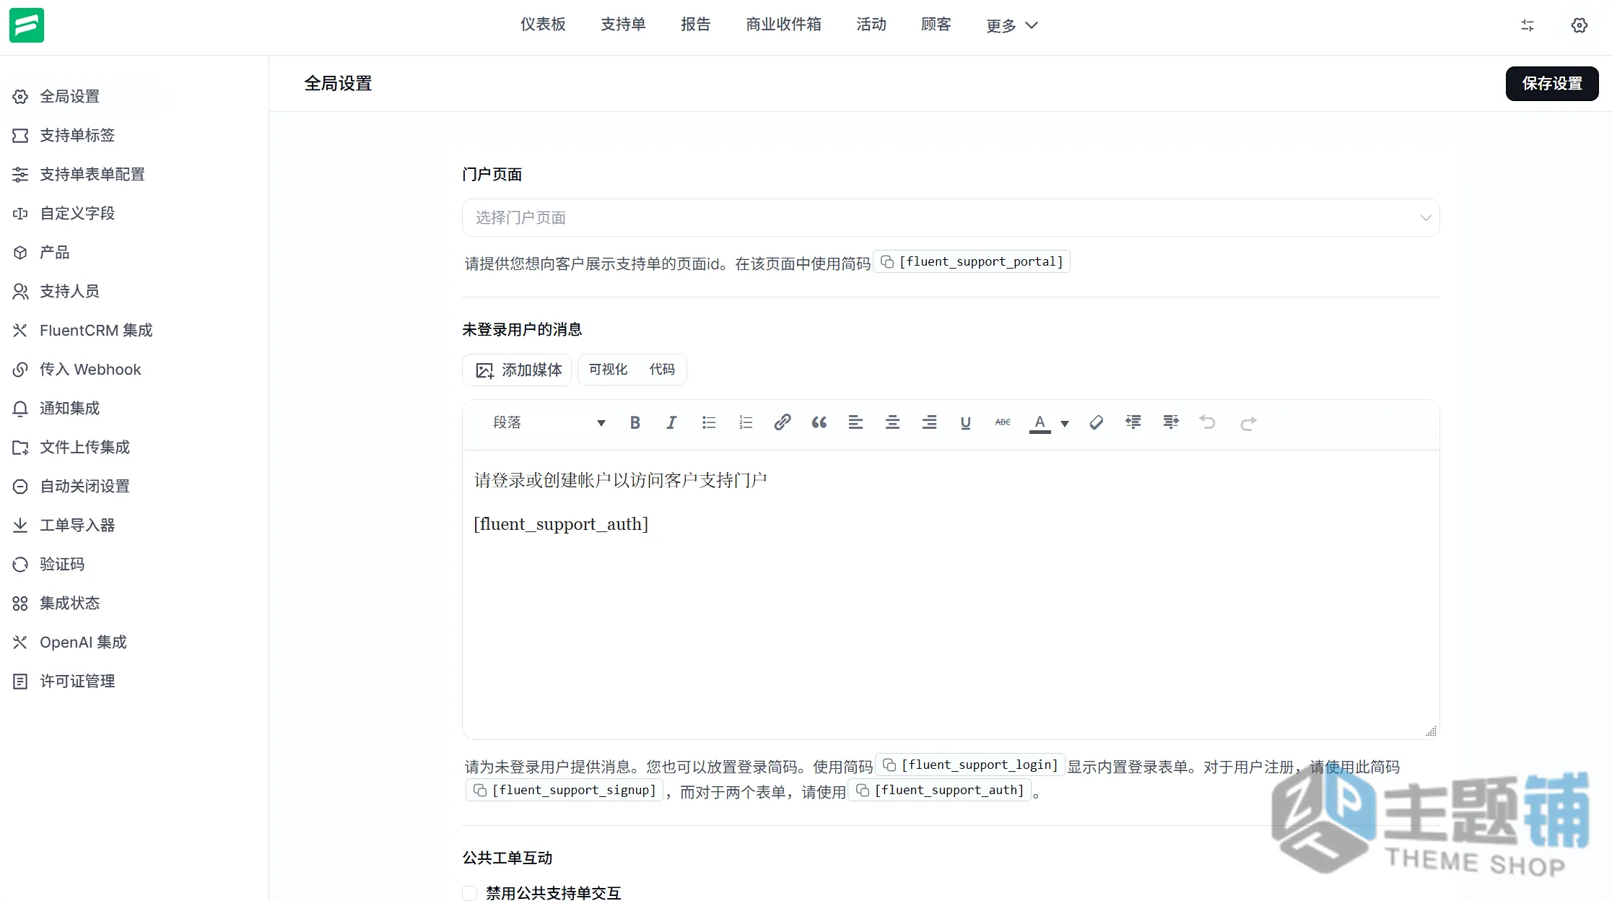Toggle bold formatting in the editor
1612x901 pixels.
click(635, 423)
